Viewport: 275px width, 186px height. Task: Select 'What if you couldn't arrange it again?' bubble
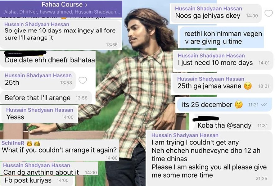tap(60, 150)
